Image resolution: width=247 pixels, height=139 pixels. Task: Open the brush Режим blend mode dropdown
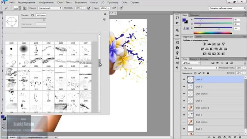[50, 8]
